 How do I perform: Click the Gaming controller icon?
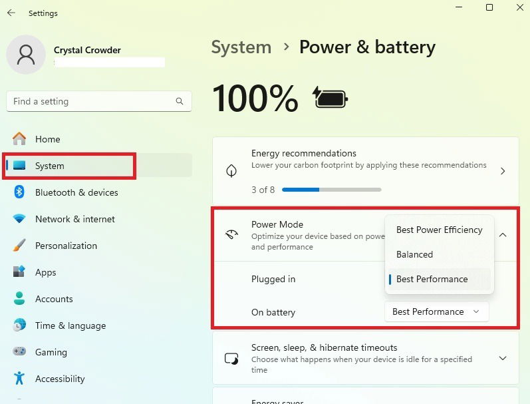[x=20, y=352]
